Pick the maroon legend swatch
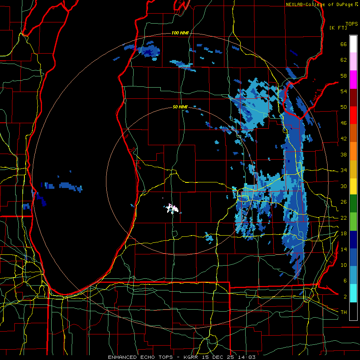 (353, 97)
